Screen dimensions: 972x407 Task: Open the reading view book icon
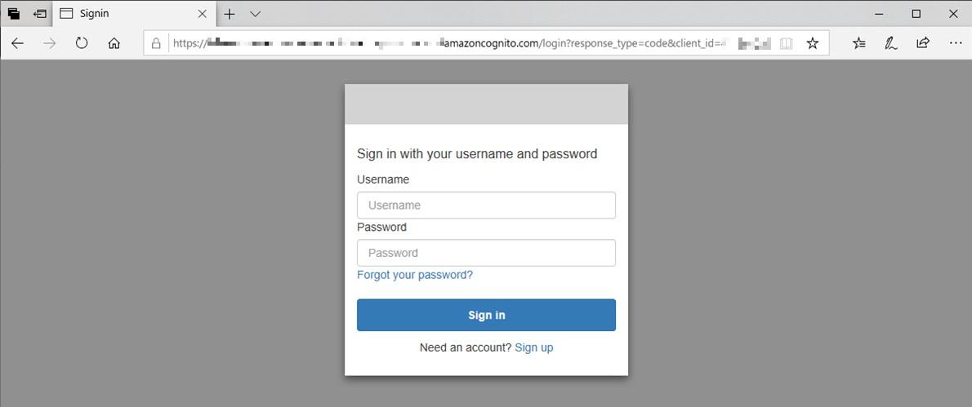click(786, 43)
